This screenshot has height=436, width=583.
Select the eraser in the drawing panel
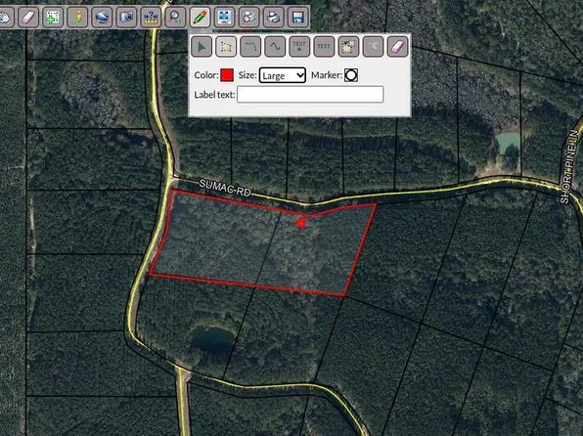tap(398, 47)
